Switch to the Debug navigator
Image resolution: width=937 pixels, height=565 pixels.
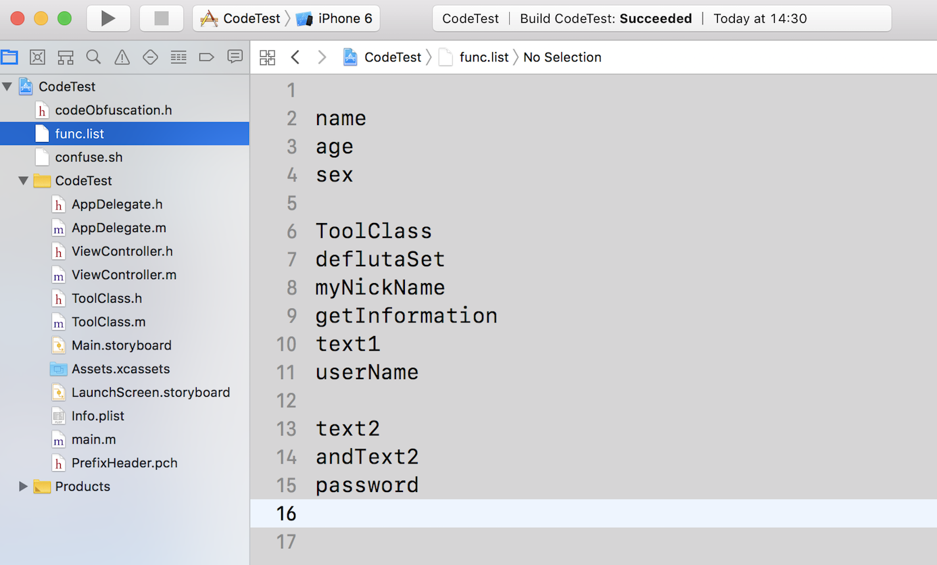pos(178,57)
